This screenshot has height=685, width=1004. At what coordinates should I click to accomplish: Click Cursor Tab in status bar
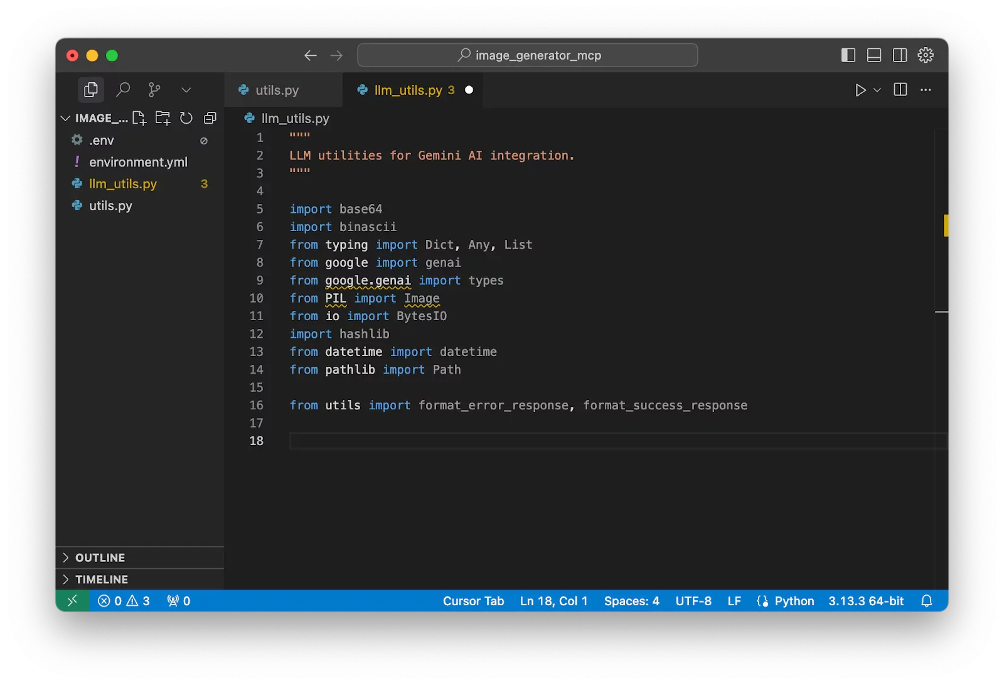[474, 601]
